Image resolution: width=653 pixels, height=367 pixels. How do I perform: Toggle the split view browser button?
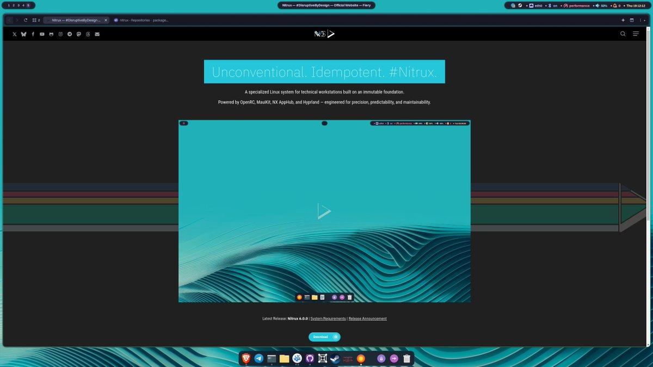coord(632,20)
